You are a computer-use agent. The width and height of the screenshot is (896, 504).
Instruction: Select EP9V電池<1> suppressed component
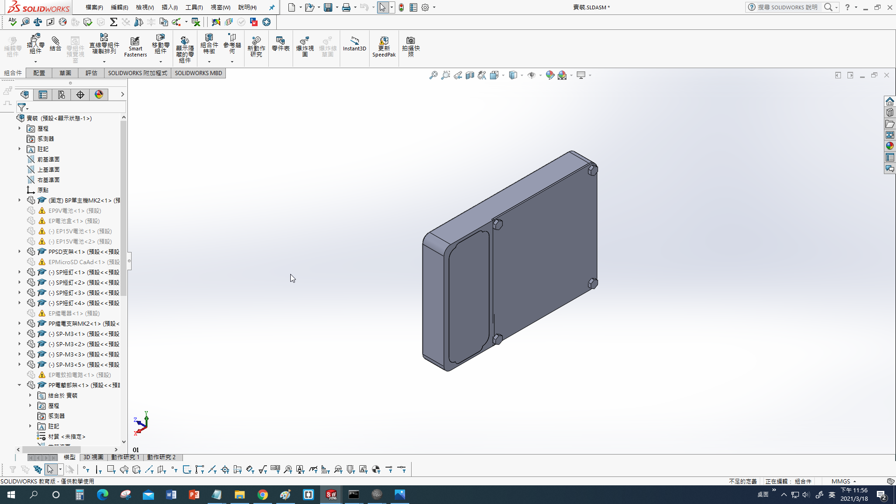(75, 211)
